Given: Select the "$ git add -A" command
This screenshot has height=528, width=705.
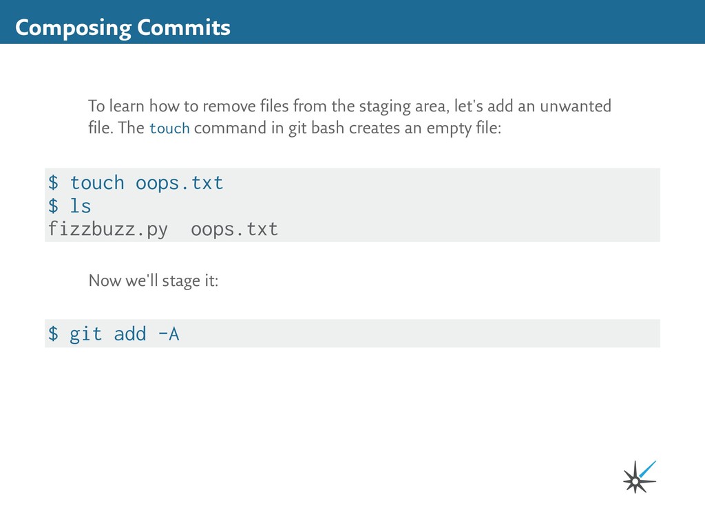Looking at the screenshot, I should [x=114, y=334].
